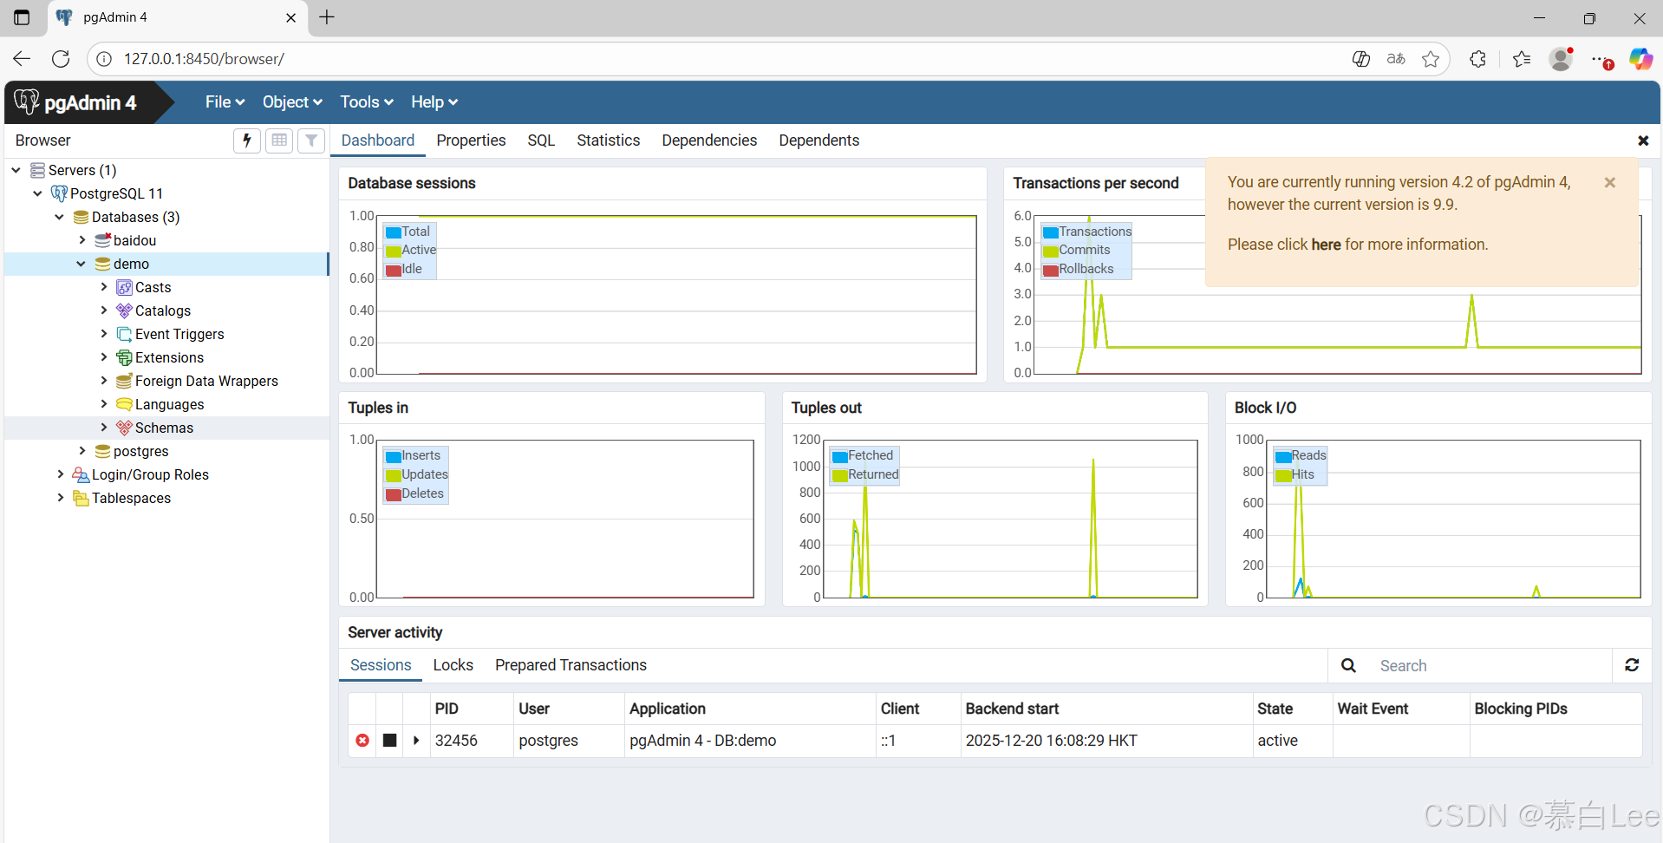Image resolution: width=1663 pixels, height=843 pixels.
Task: Open the Object menu
Action: pyautogui.click(x=292, y=101)
